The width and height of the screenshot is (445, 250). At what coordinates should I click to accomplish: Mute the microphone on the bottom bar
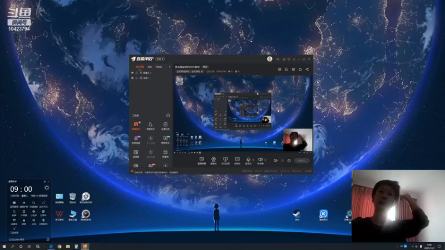click(248, 161)
